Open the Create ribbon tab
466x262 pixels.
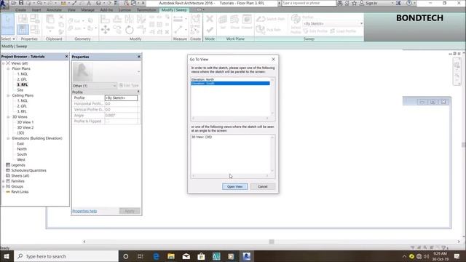point(20,9)
